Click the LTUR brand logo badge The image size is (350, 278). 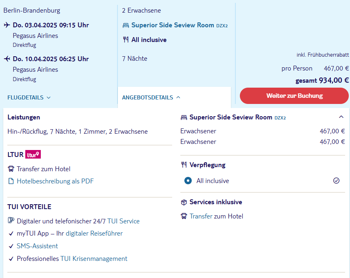(x=33, y=155)
